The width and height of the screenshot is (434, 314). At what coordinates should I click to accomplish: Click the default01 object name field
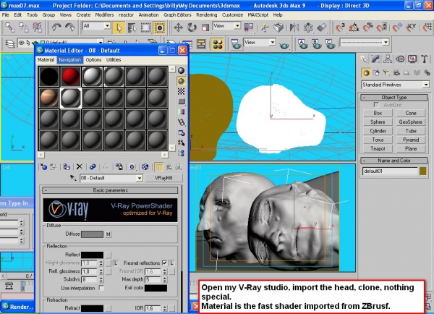[x=390, y=171]
